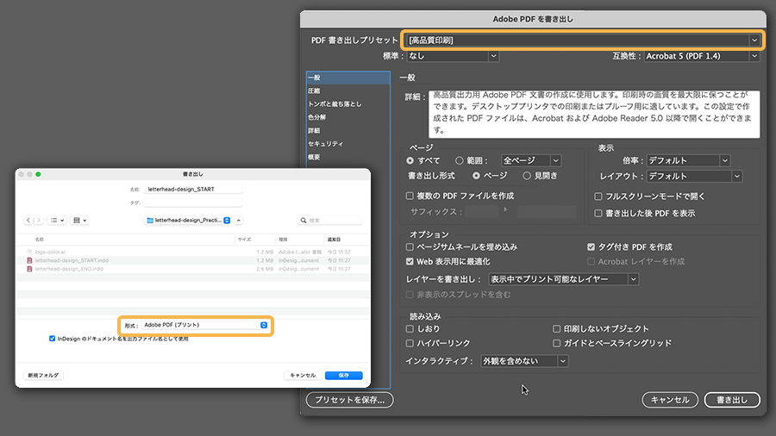The image size is (776, 436).
Task: Open the 標準 なし dropdown
Action: click(453, 56)
